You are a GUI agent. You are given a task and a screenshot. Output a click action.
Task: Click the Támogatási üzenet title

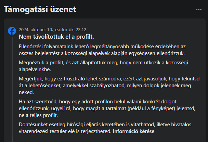pyautogui.click(x=40, y=10)
